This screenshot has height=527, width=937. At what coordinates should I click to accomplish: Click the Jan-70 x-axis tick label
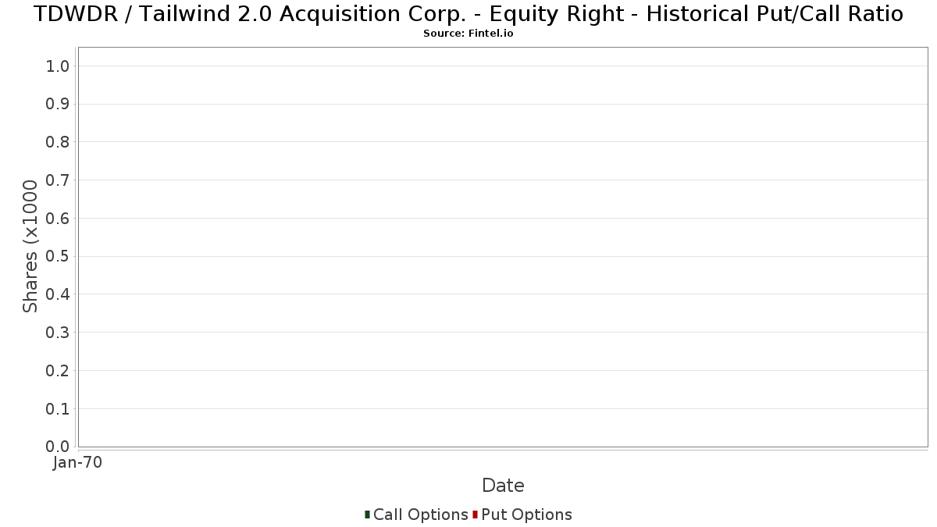77,463
